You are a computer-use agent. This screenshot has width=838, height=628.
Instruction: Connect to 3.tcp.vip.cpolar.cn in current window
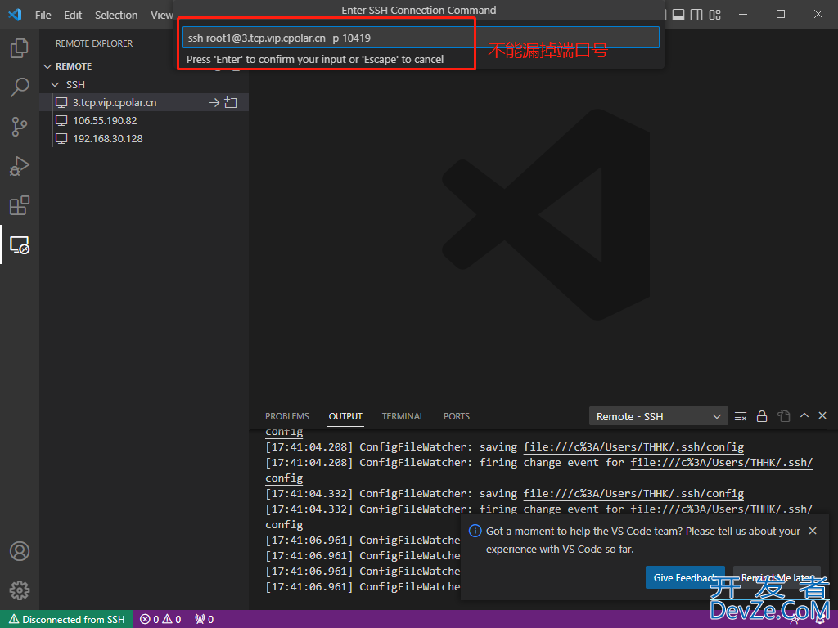click(214, 102)
